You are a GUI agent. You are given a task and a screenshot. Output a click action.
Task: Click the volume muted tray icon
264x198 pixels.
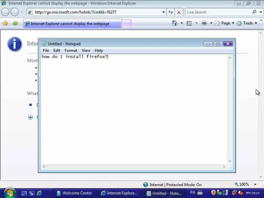tap(241, 193)
